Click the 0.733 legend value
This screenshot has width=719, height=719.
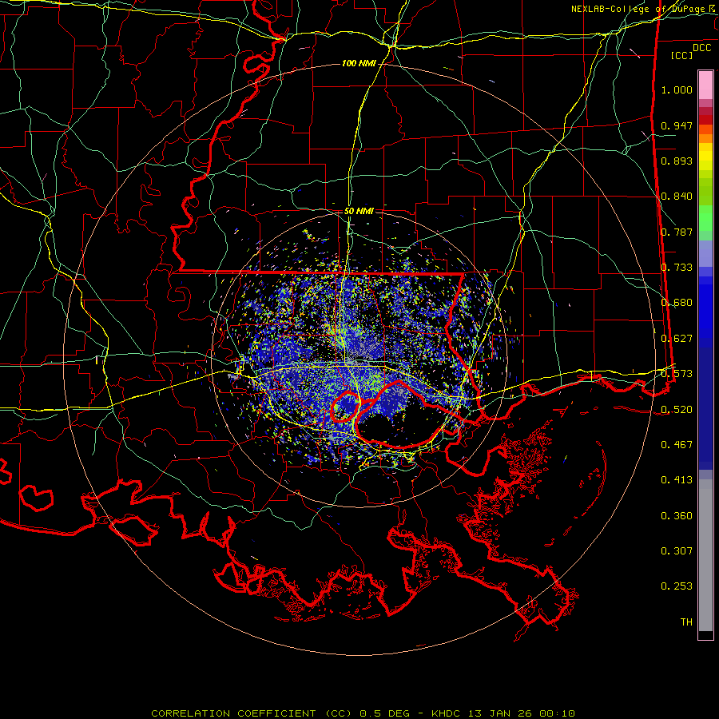tap(677, 268)
